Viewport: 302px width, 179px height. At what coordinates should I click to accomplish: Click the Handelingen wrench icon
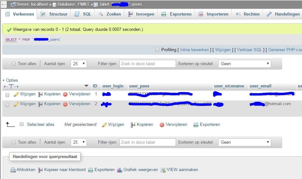(269, 14)
